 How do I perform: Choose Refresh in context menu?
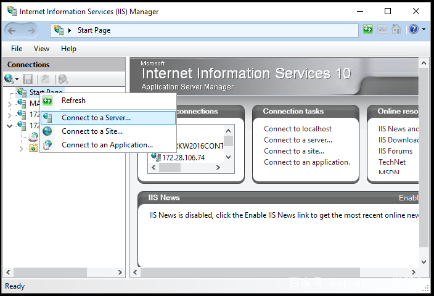tap(108, 101)
